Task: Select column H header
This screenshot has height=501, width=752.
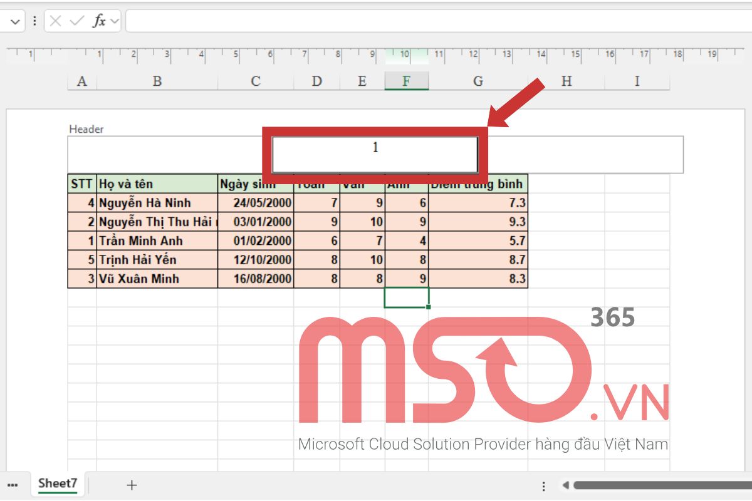Action: 567,81
